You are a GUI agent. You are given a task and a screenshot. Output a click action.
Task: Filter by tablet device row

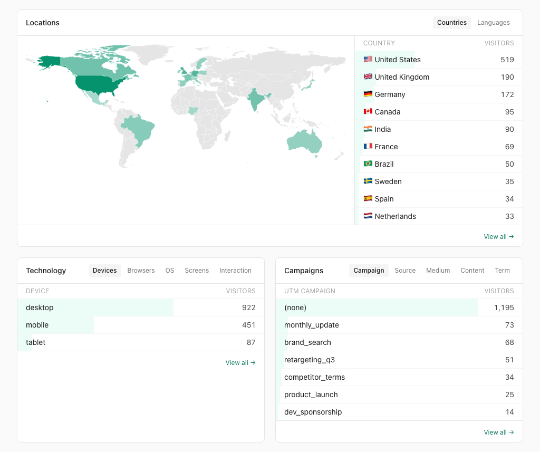tap(141, 342)
